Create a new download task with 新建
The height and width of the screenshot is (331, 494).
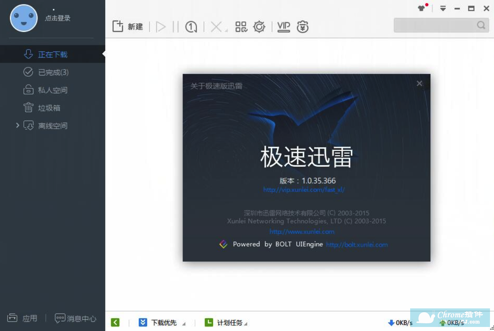coord(128,27)
